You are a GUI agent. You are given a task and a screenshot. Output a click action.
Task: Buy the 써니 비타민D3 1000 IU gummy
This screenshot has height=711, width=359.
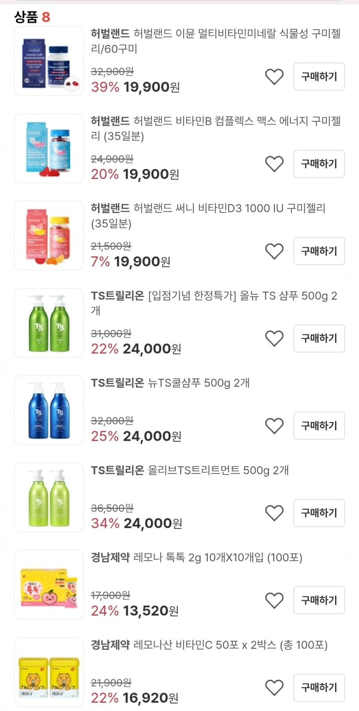(x=319, y=251)
